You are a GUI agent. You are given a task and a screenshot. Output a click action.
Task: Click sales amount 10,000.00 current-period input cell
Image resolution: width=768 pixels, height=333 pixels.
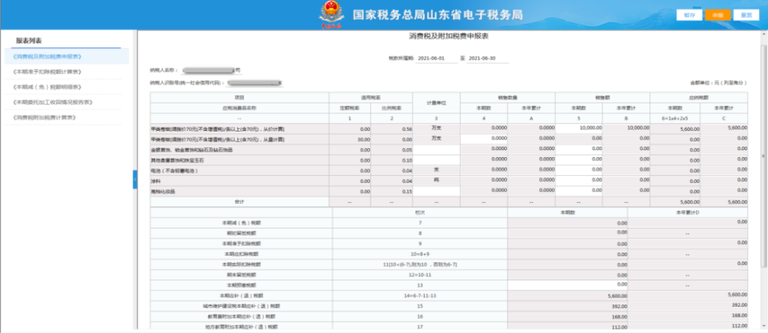point(579,128)
